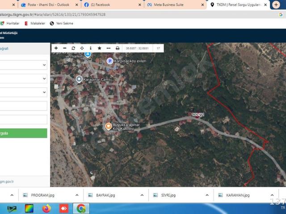Expand options for leftmost cut-off download

pos(12,195)
